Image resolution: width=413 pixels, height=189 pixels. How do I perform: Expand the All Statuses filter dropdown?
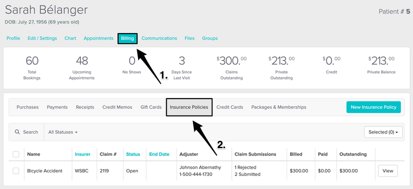(x=63, y=132)
